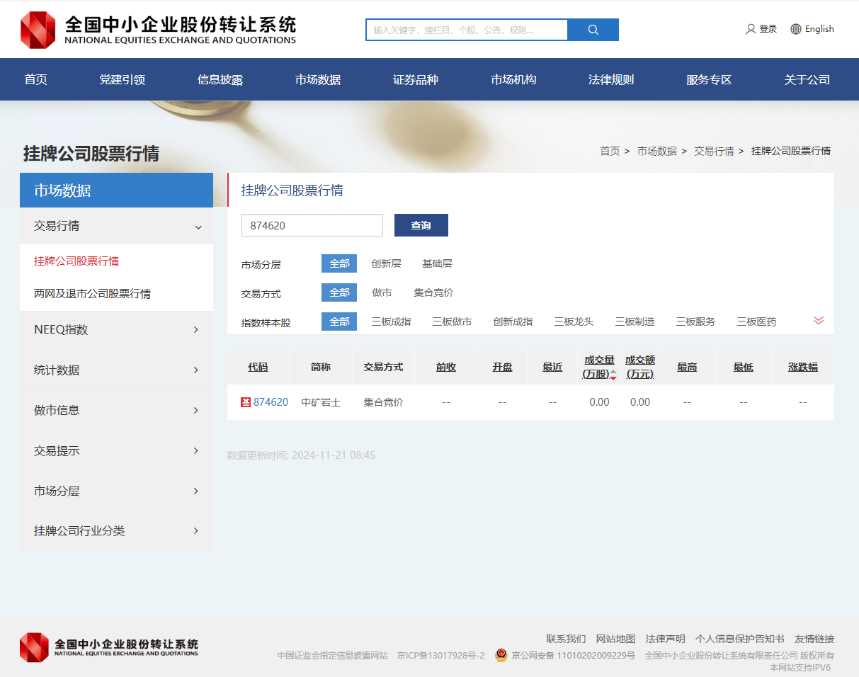859x677 pixels.
Task: Open 证券品种 navigation menu
Action: pyautogui.click(x=416, y=79)
